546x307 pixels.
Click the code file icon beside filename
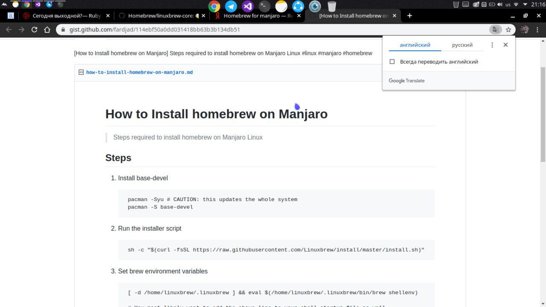(x=81, y=72)
